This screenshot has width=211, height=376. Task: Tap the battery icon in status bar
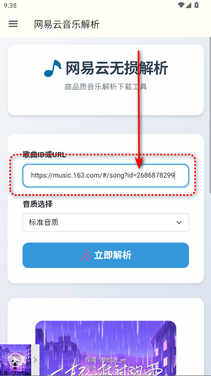(x=196, y=5)
